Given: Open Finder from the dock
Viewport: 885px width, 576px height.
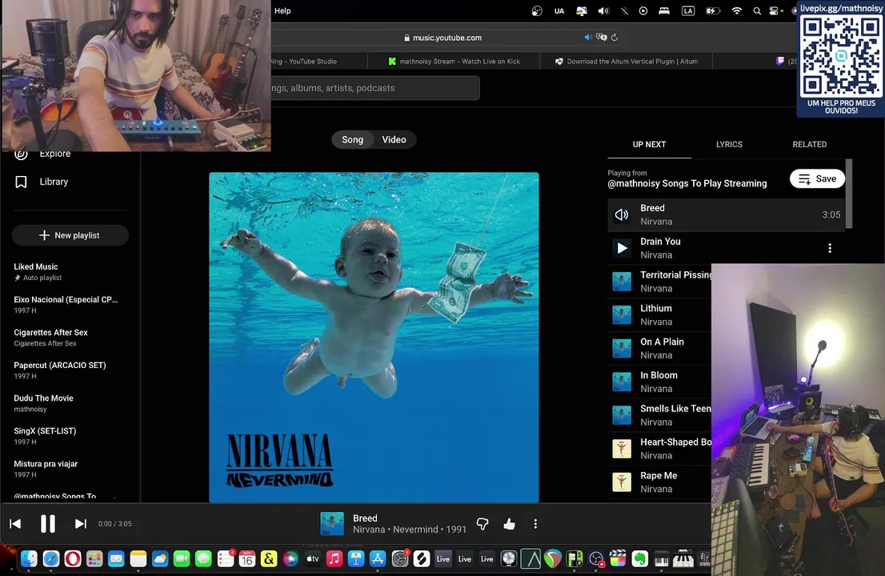Looking at the screenshot, I should point(29,558).
